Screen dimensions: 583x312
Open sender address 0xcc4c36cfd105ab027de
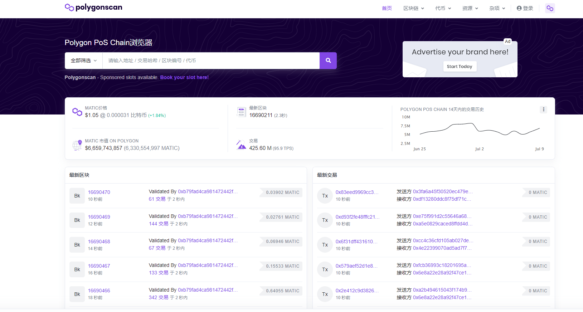443,240
